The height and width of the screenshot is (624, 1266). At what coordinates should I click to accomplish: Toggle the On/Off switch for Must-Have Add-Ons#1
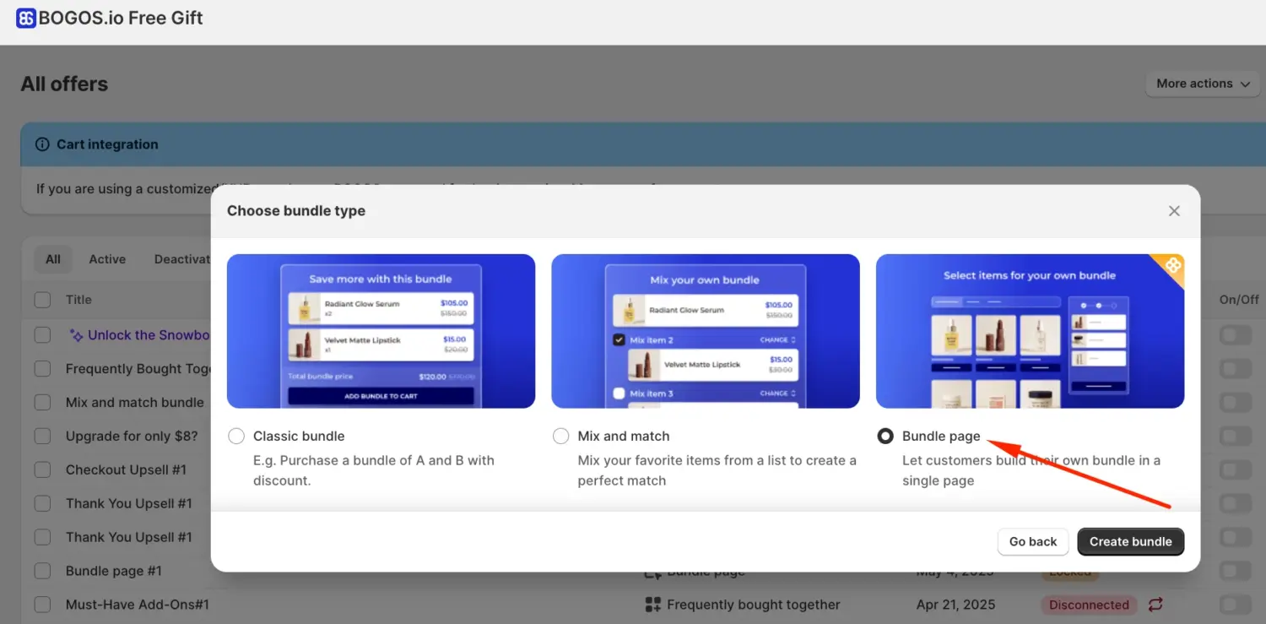[x=1235, y=605]
